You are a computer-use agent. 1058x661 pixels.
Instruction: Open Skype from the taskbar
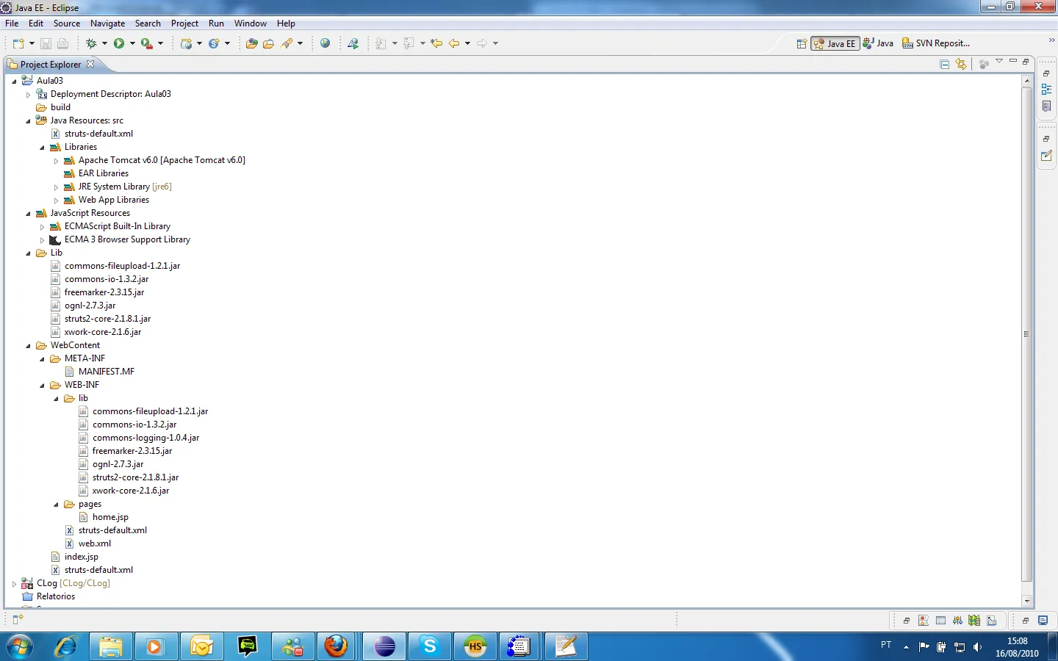[430, 646]
